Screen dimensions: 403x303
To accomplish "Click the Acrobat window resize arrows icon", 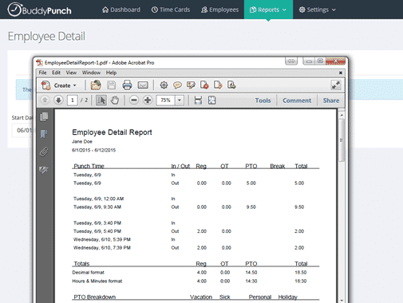I will tap(291, 61).
